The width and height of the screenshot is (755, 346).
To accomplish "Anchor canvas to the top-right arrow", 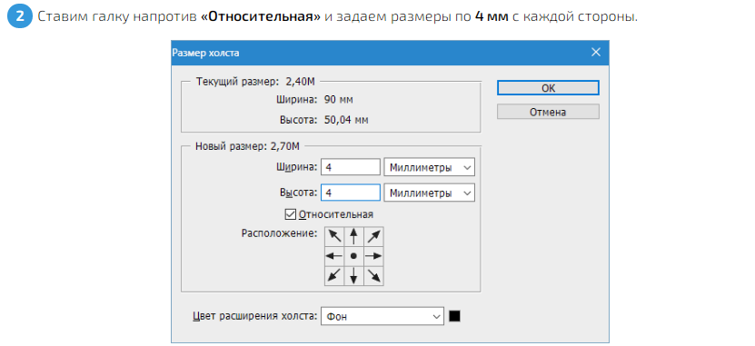I will coord(373,236).
